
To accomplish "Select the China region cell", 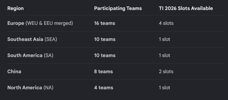I will 14,71.
